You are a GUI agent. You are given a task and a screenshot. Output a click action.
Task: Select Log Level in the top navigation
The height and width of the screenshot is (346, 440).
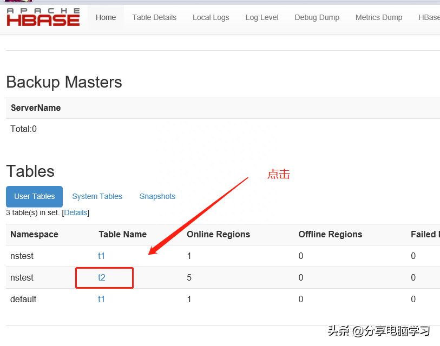pyautogui.click(x=262, y=17)
